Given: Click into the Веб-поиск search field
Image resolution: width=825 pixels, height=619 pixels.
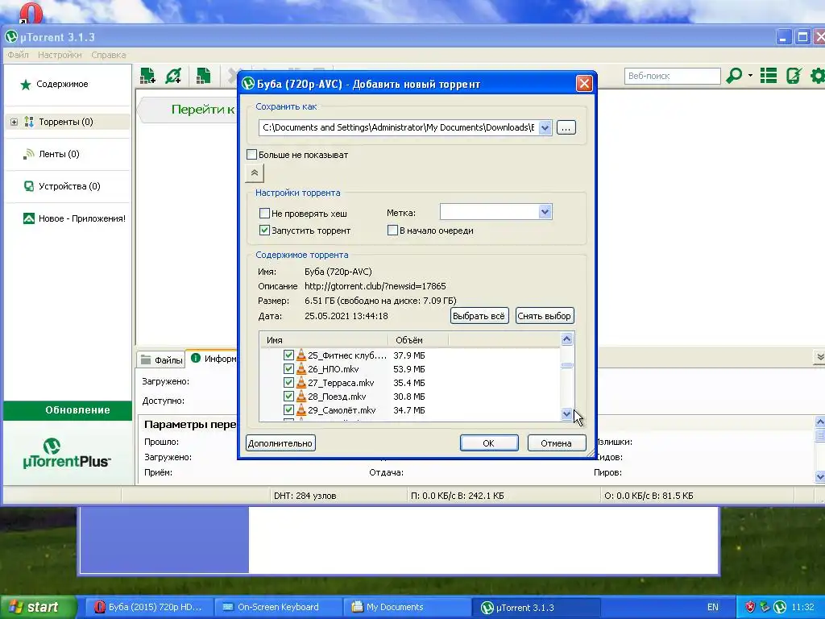Looking at the screenshot, I should [672, 76].
